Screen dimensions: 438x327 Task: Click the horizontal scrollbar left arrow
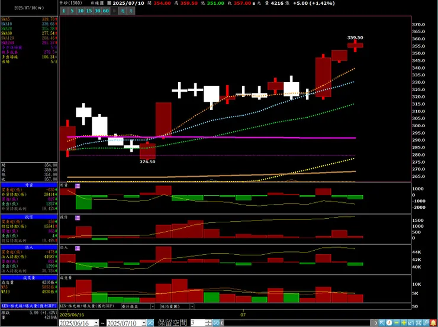click(x=222, y=323)
